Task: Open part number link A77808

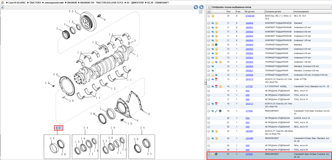Action: point(249,111)
